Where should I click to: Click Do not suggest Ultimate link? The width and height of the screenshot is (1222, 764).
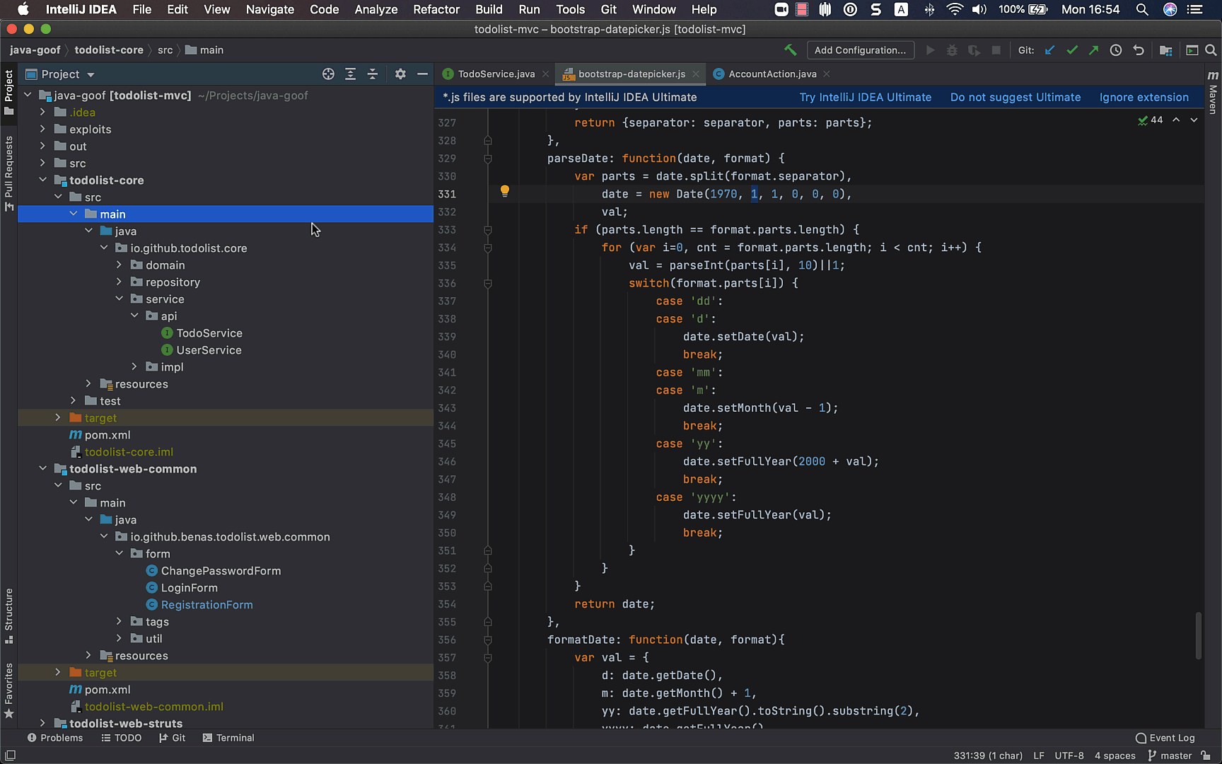coord(1016,98)
